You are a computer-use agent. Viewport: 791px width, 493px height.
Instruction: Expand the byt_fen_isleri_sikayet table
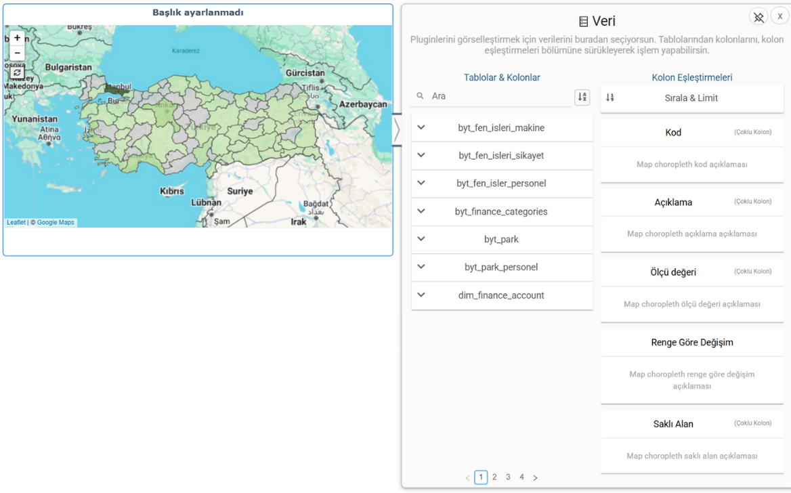click(x=421, y=155)
